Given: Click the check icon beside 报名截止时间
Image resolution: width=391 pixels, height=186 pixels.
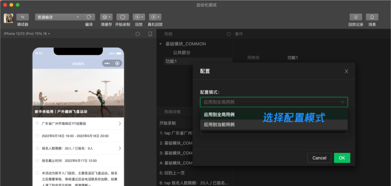Looking at the screenshot, I should pos(37,161).
